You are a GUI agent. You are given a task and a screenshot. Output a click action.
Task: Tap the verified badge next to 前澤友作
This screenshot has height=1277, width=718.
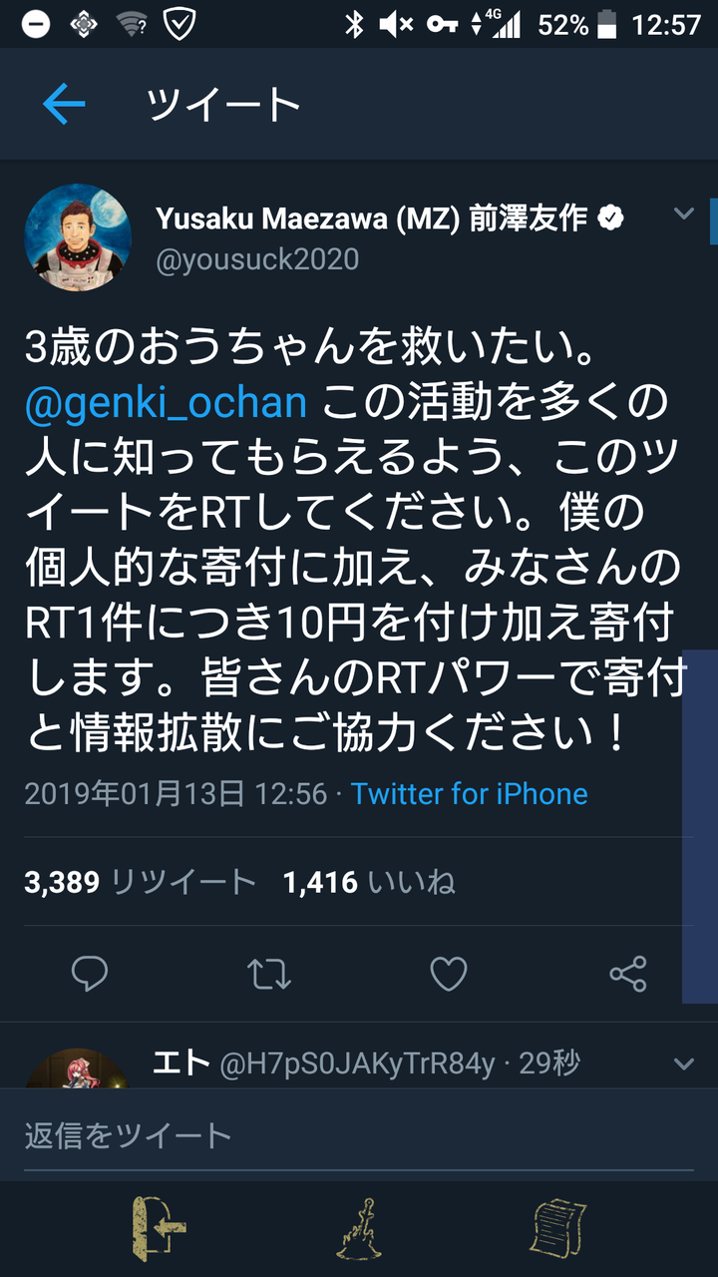(610, 218)
